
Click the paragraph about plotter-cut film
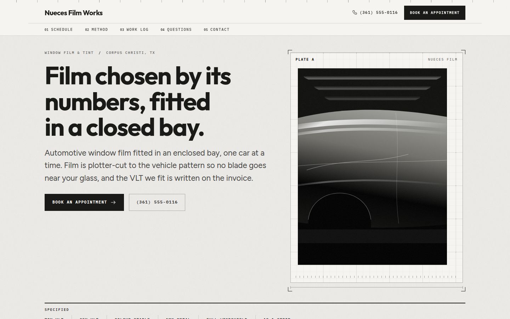155,166
